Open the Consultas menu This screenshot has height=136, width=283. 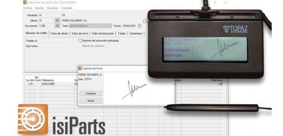click(x=67, y=8)
